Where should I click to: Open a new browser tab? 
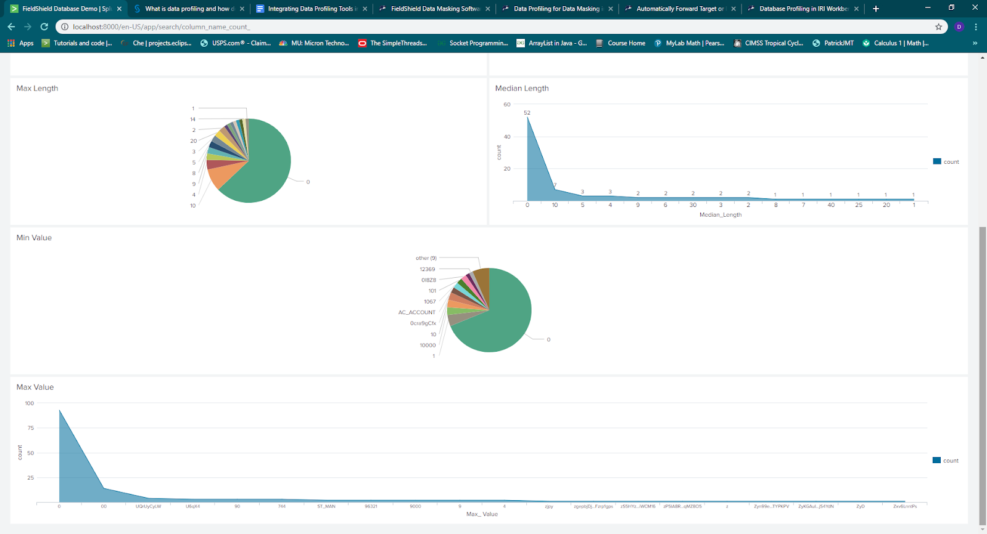pyautogui.click(x=876, y=9)
